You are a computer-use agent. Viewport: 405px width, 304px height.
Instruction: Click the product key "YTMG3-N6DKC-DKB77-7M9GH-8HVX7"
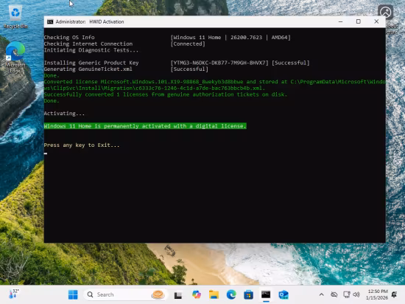(219, 63)
